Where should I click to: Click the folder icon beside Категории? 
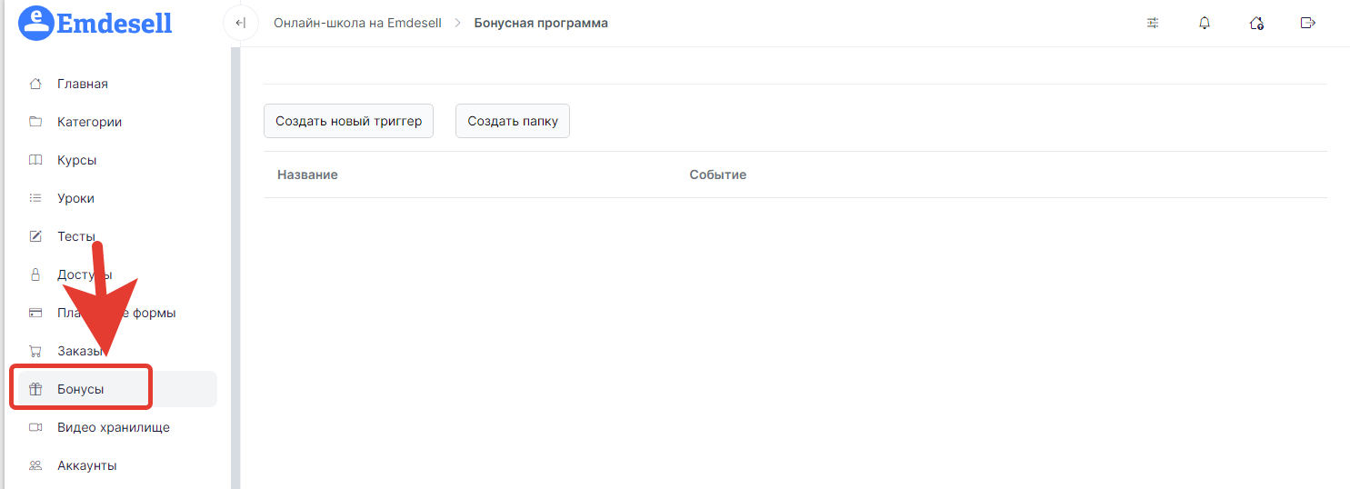pos(35,122)
